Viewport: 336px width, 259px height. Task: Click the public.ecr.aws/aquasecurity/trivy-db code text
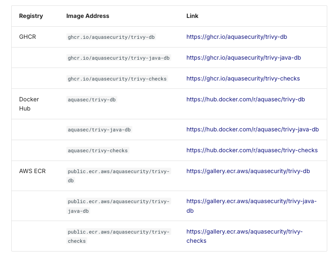(119, 171)
